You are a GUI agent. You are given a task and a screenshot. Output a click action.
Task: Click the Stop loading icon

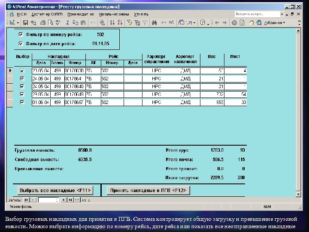[234, 23]
